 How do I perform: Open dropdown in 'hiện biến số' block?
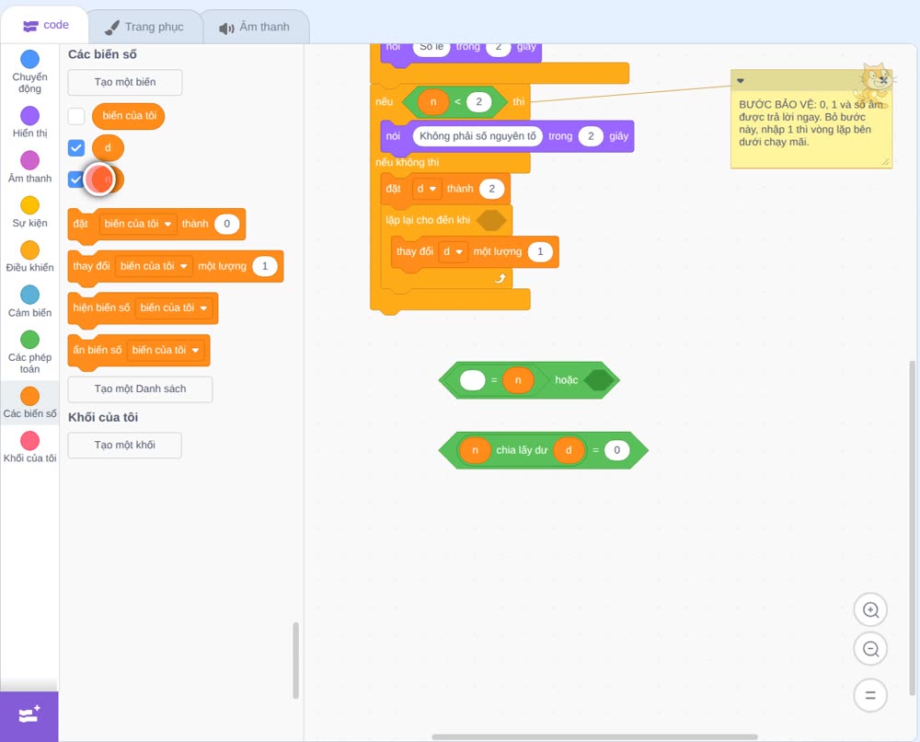coord(174,307)
